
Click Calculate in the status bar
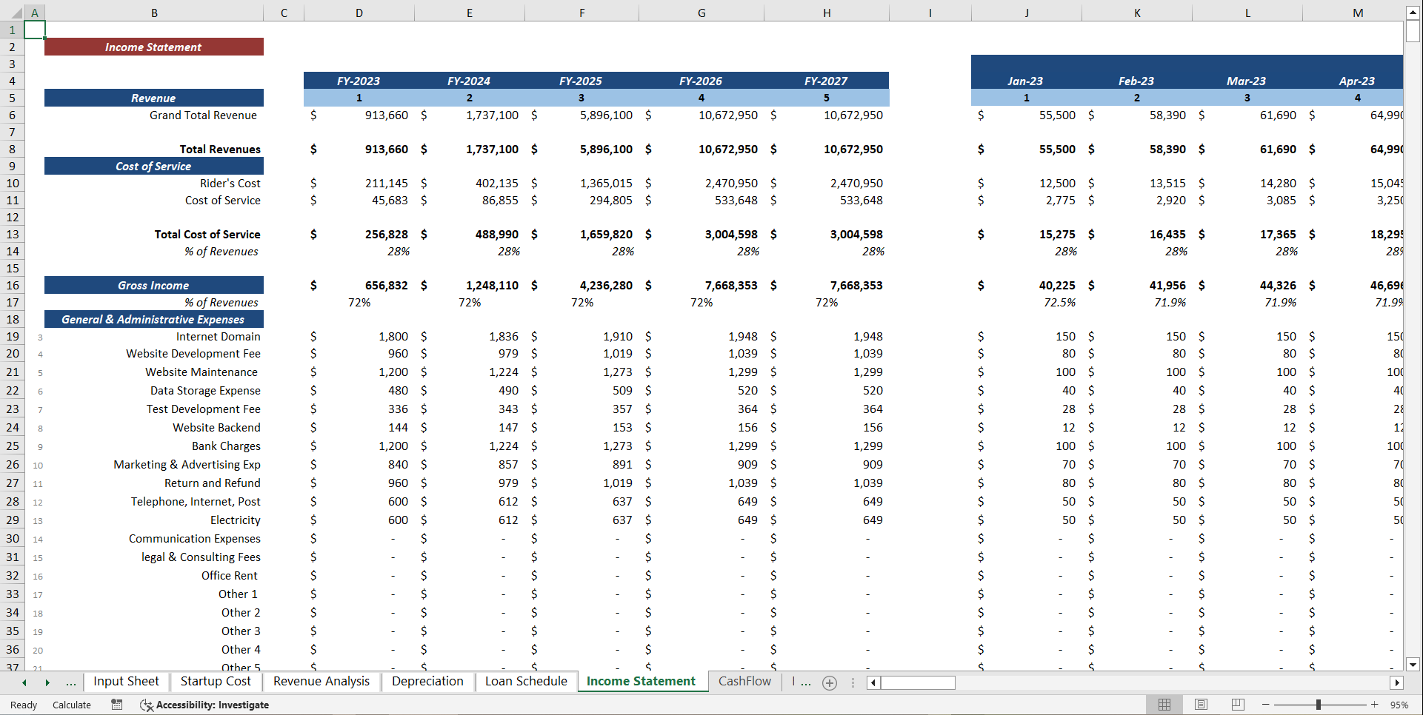pos(71,705)
